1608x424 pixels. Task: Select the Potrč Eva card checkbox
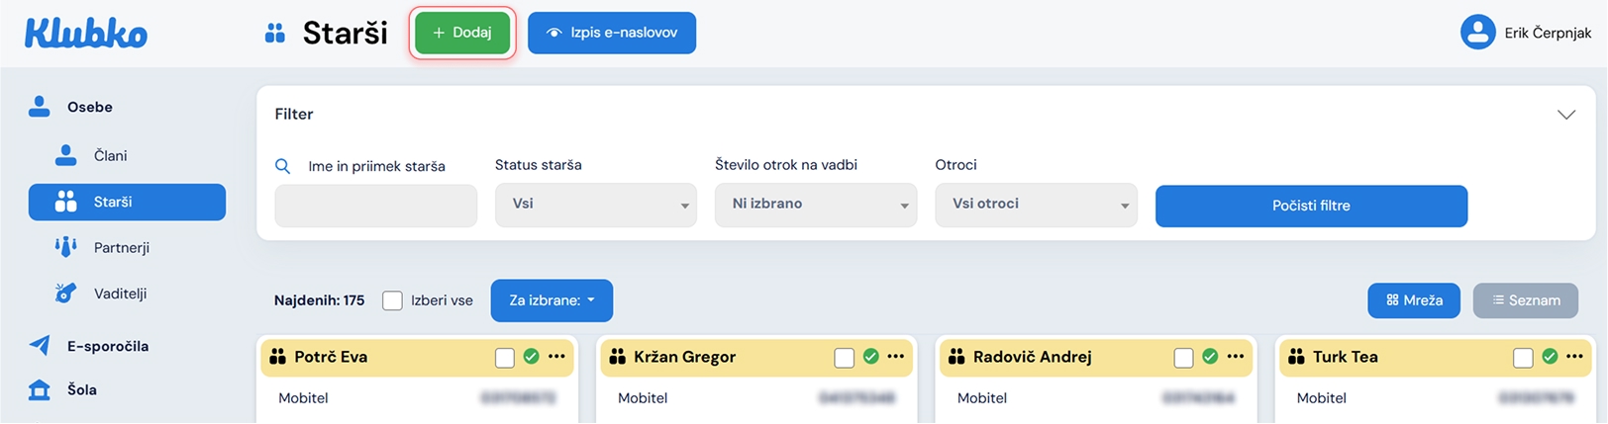pos(505,358)
